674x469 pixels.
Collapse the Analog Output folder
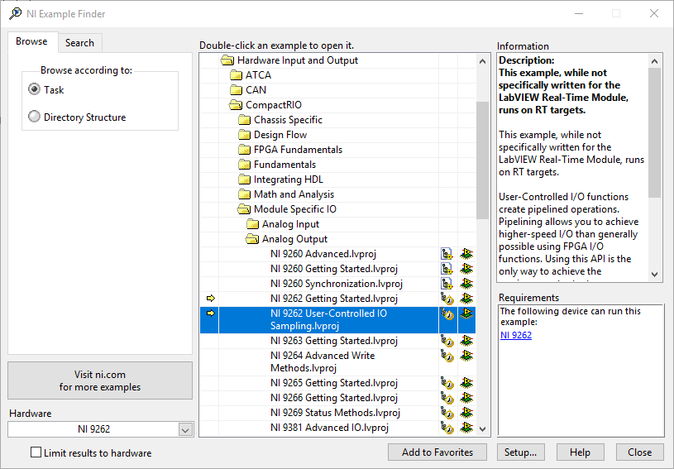click(x=252, y=239)
